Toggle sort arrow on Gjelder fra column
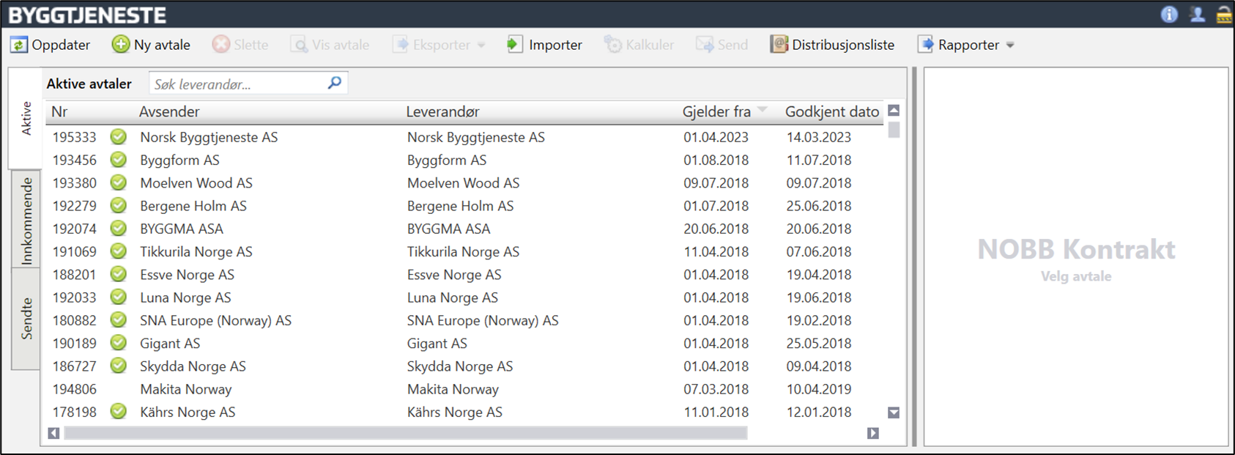1235x455 pixels. click(763, 111)
